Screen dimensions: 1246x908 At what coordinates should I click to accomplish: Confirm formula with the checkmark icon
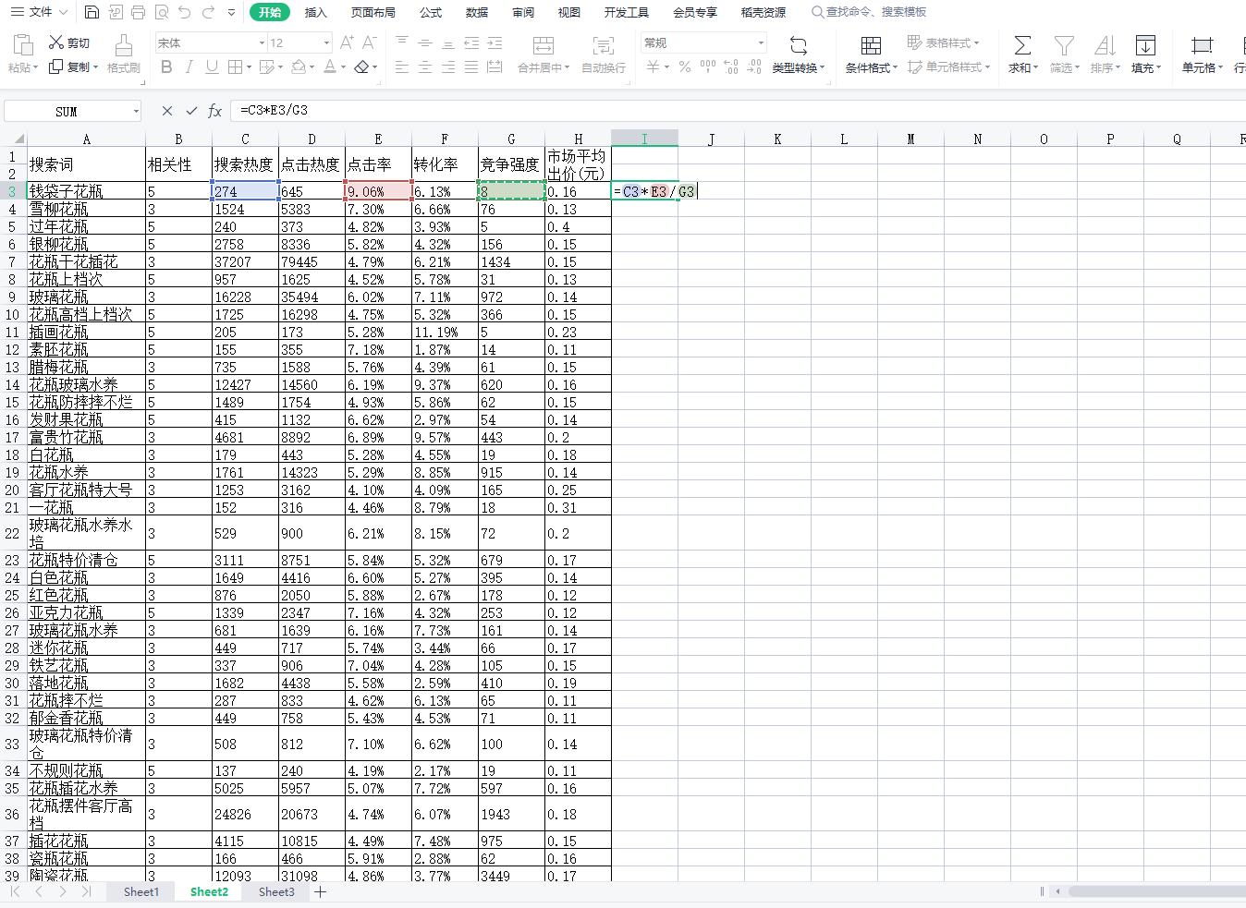(191, 111)
